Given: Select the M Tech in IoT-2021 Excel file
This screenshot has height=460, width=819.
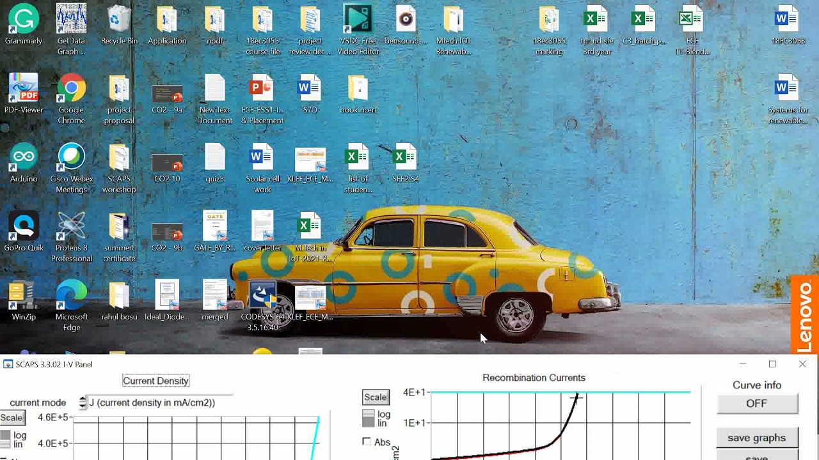Looking at the screenshot, I should [310, 237].
